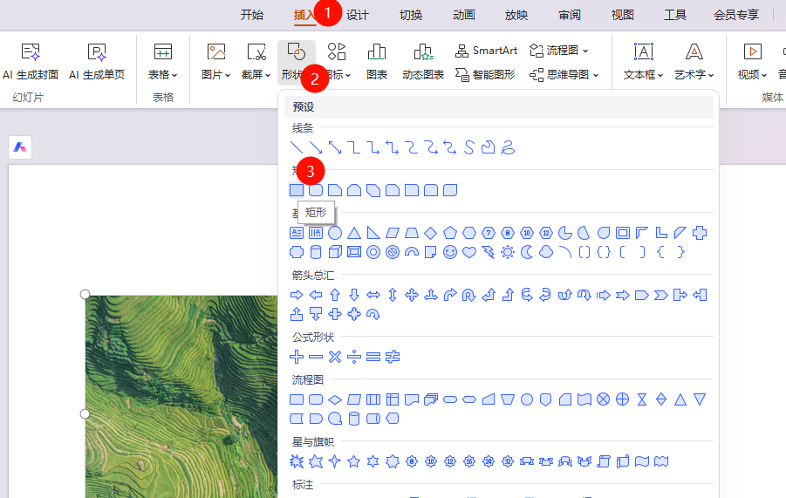Click 智能图形 button

(485, 75)
